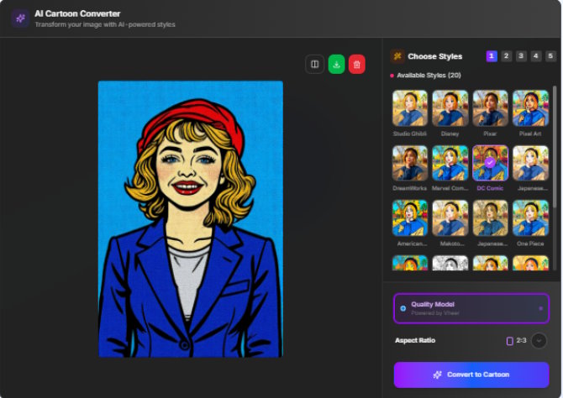Switch to styles page 3
This screenshot has width=563, height=398.
tap(521, 56)
